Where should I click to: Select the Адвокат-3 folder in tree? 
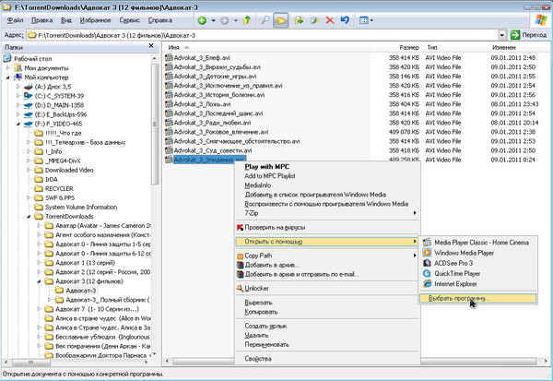[x=81, y=291]
